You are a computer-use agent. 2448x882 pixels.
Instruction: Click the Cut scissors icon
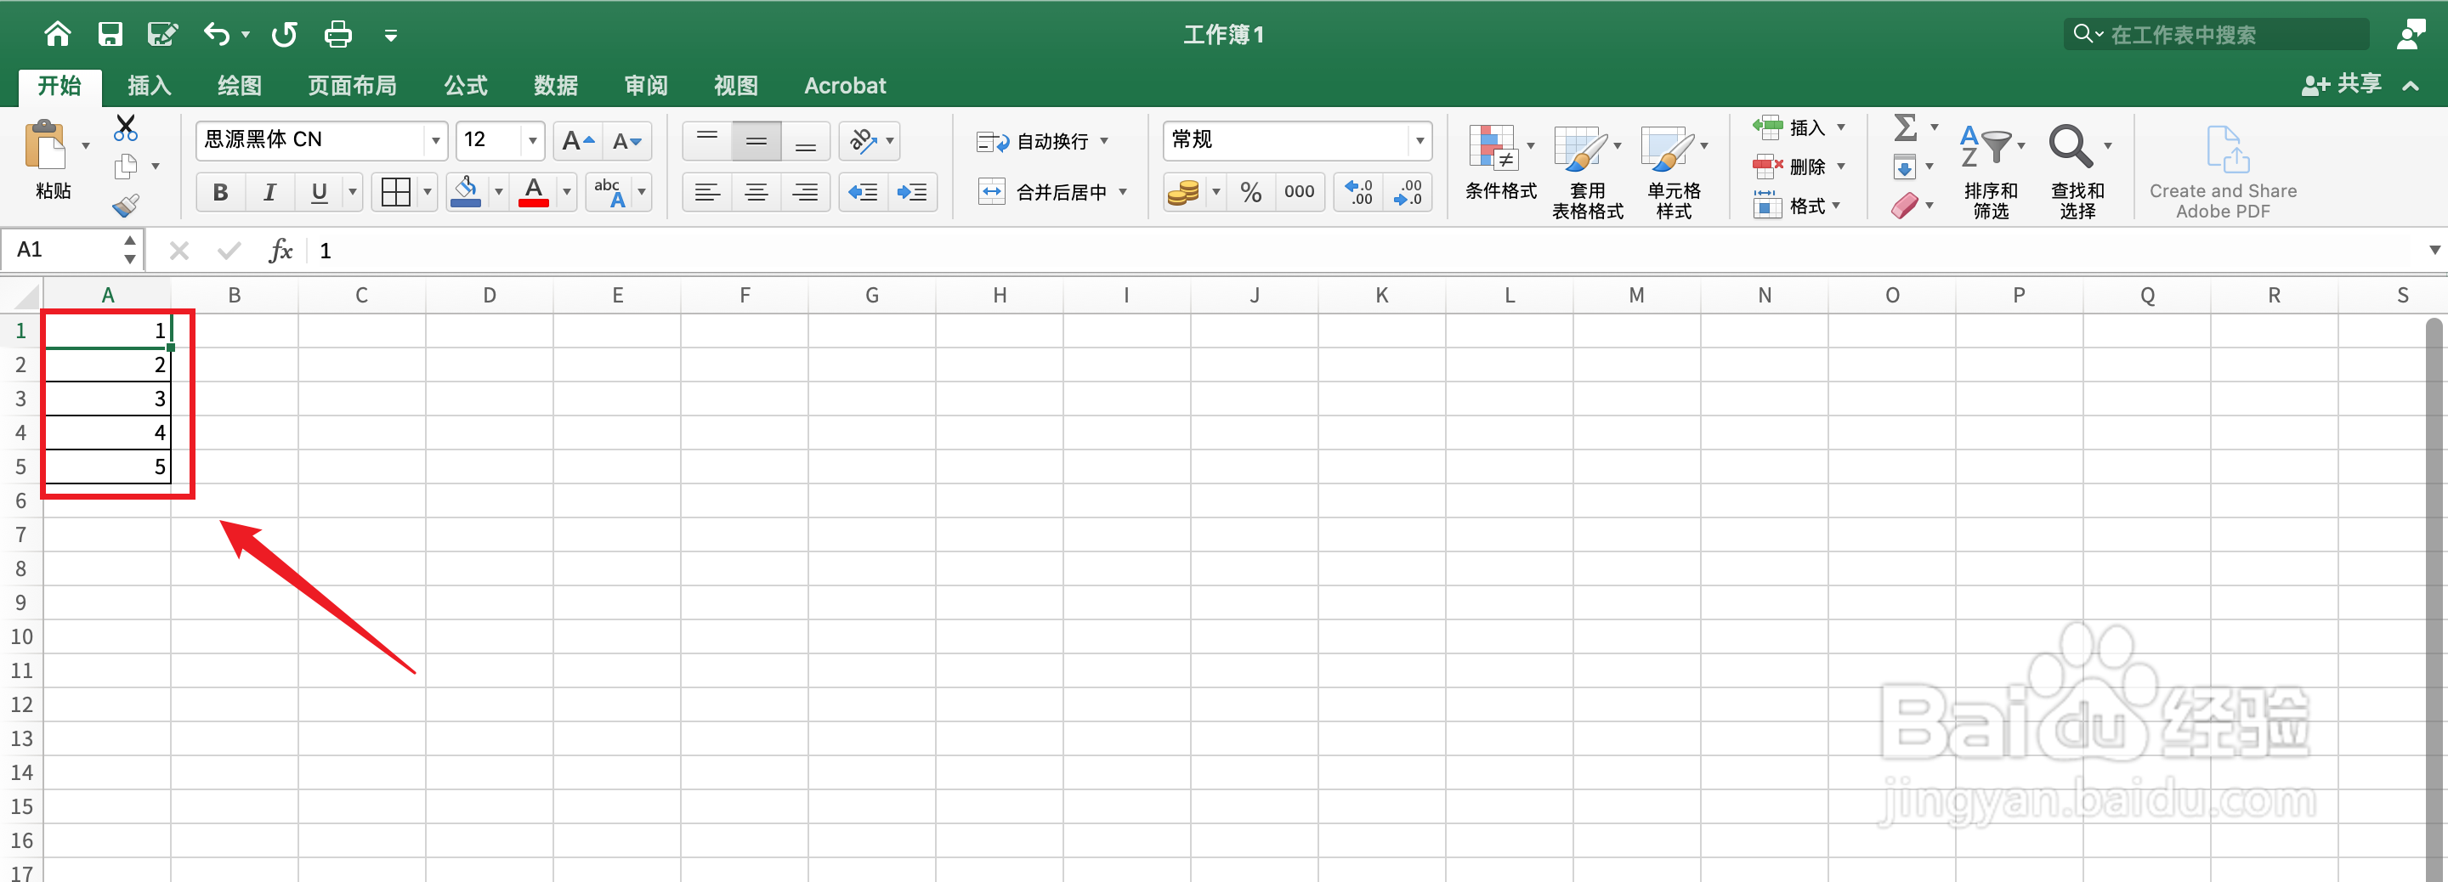126,127
